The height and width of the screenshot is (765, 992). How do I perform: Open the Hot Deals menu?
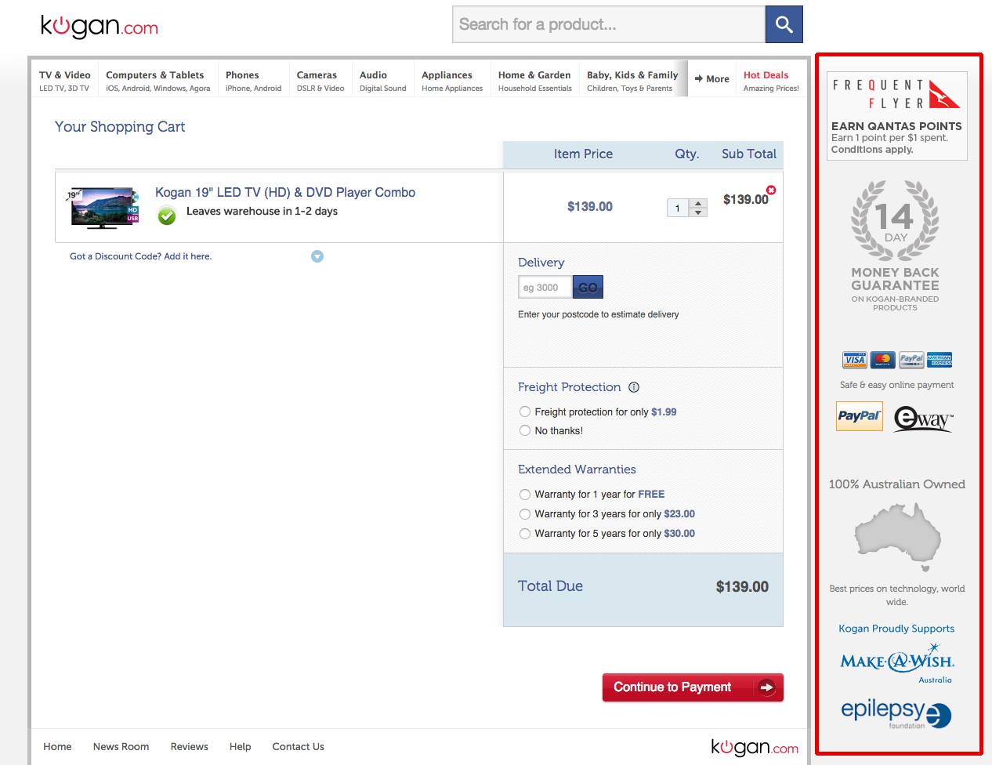(x=771, y=80)
